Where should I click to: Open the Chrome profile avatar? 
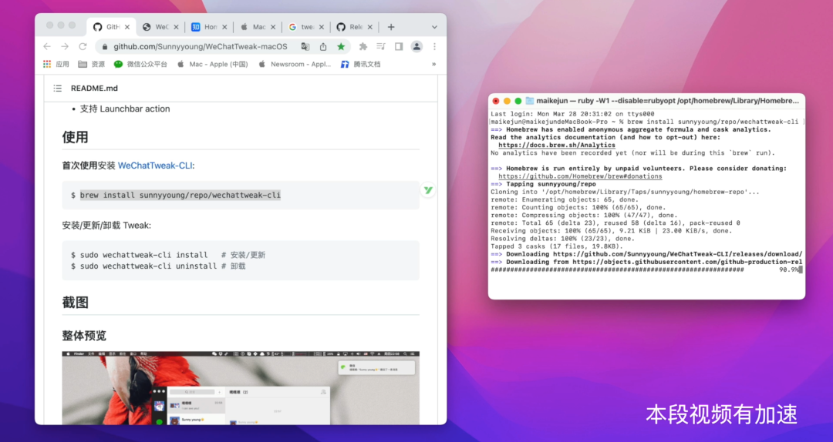416,47
